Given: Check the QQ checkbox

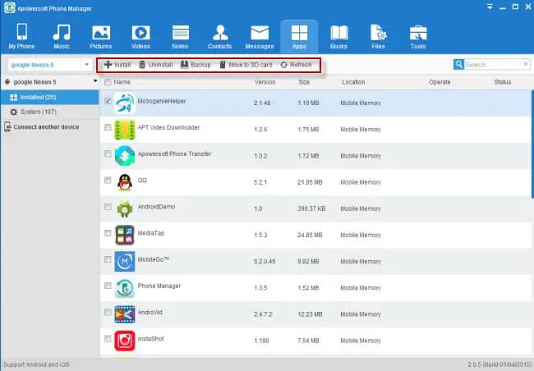Looking at the screenshot, I should point(108,180).
